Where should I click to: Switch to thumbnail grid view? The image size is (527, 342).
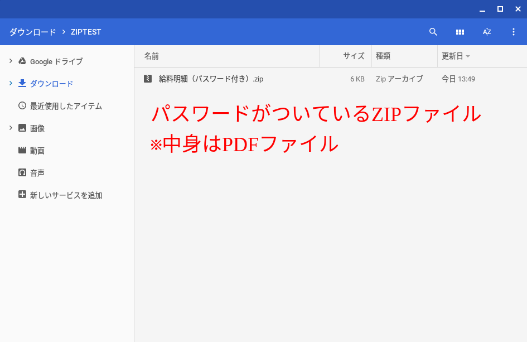460,32
